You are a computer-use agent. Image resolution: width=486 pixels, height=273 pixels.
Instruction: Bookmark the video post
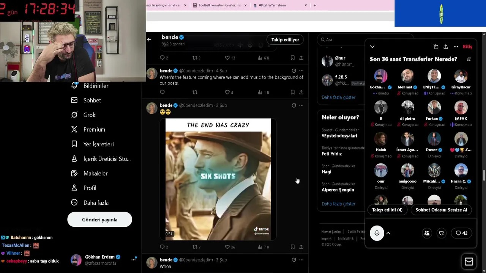pos(292,247)
